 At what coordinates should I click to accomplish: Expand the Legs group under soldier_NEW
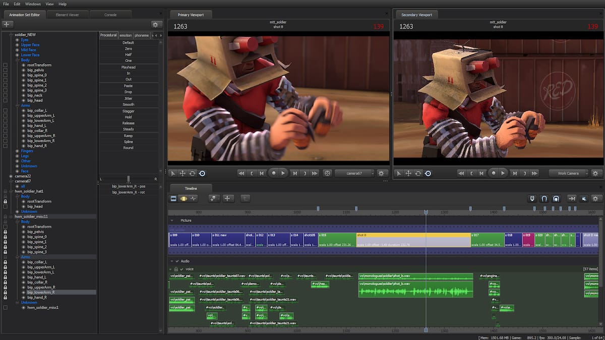[17, 156]
